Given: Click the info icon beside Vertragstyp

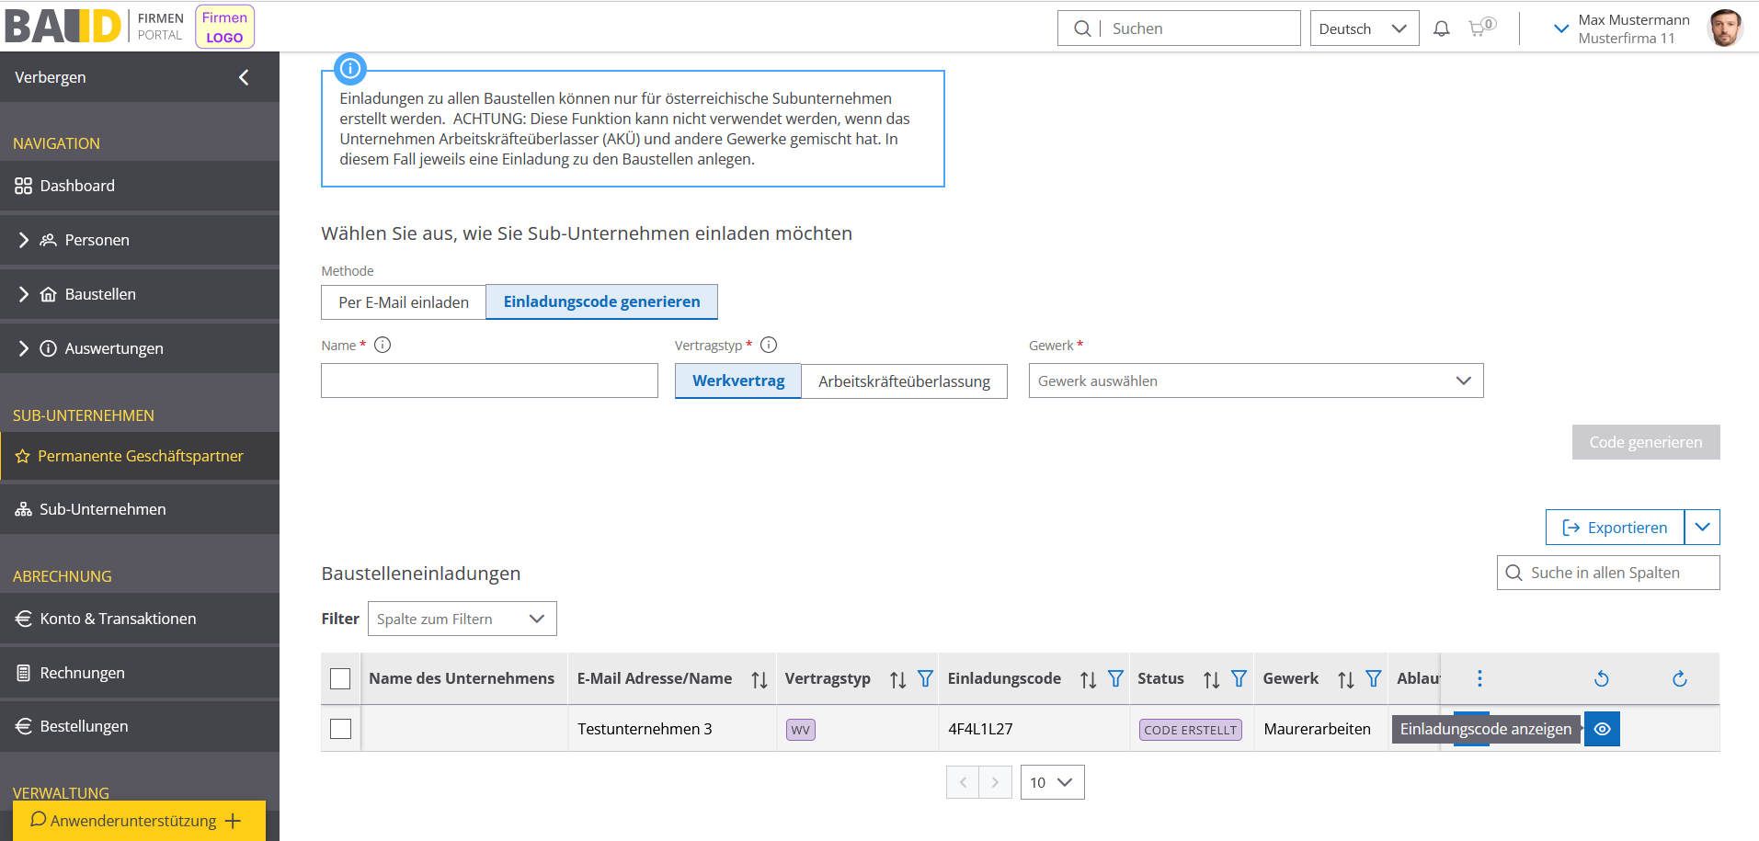Looking at the screenshot, I should [x=769, y=345].
